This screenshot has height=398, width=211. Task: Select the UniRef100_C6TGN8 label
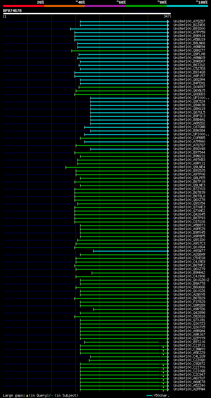pyautogui.click(x=189, y=127)
